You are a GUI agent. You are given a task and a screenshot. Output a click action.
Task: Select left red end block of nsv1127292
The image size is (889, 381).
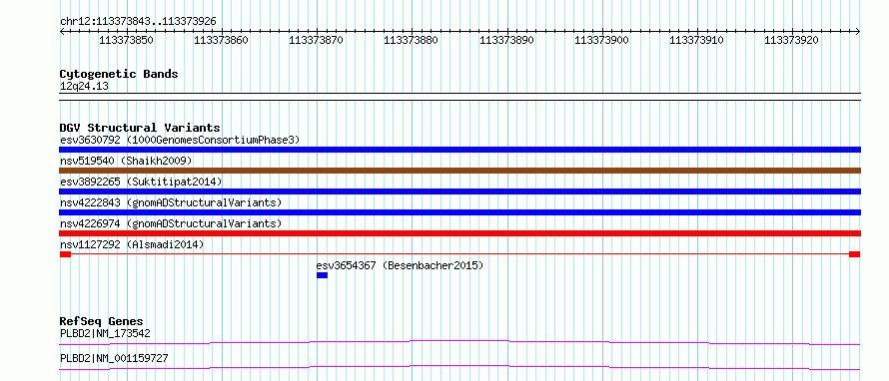(x=65, y=254)
